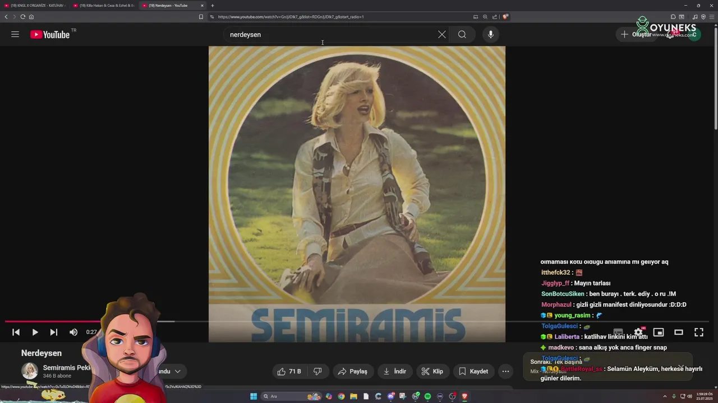Open the YouTube hamburger guide menu
Image resolution: width=718 pixels, height=403 pixels.
tap(15, 34)
